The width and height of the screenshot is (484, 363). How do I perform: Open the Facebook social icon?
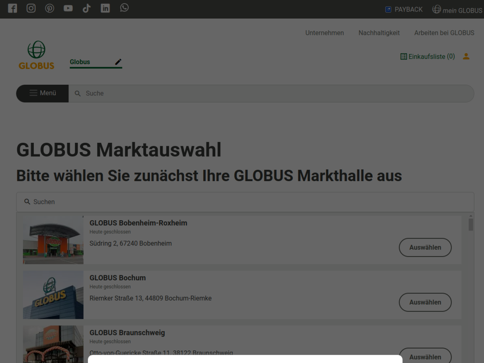point(12,8)
